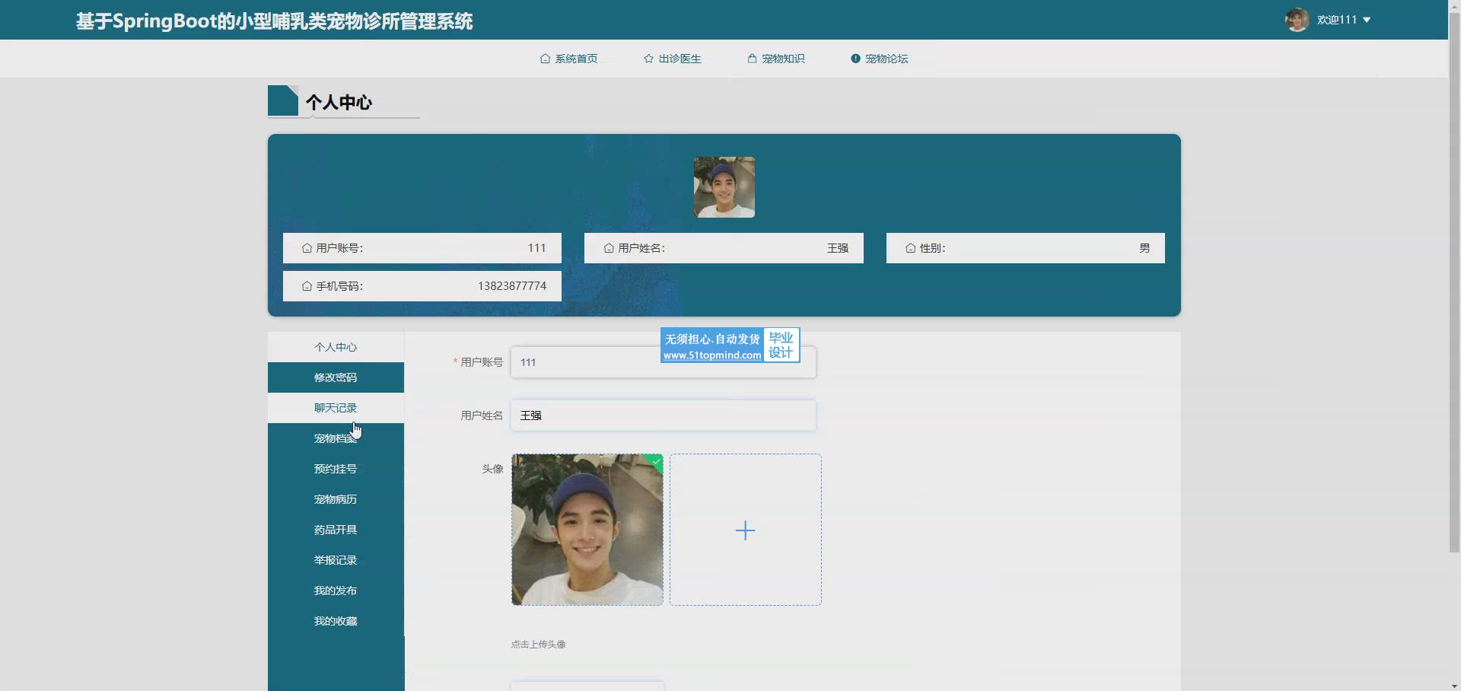Click the profile picture in the banner
The image size is (1461, 691).
[724, 187]
